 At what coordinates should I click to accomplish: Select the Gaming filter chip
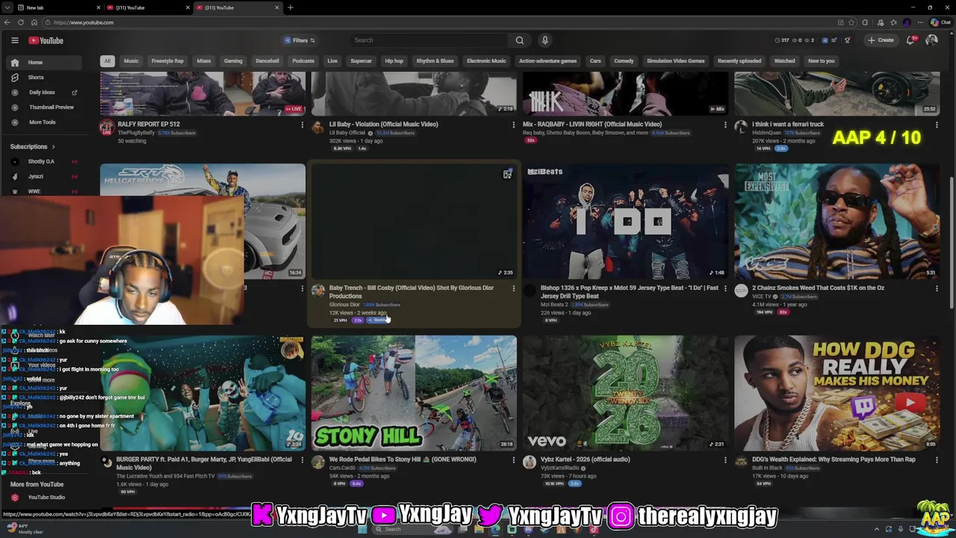[x=233, y=61]
